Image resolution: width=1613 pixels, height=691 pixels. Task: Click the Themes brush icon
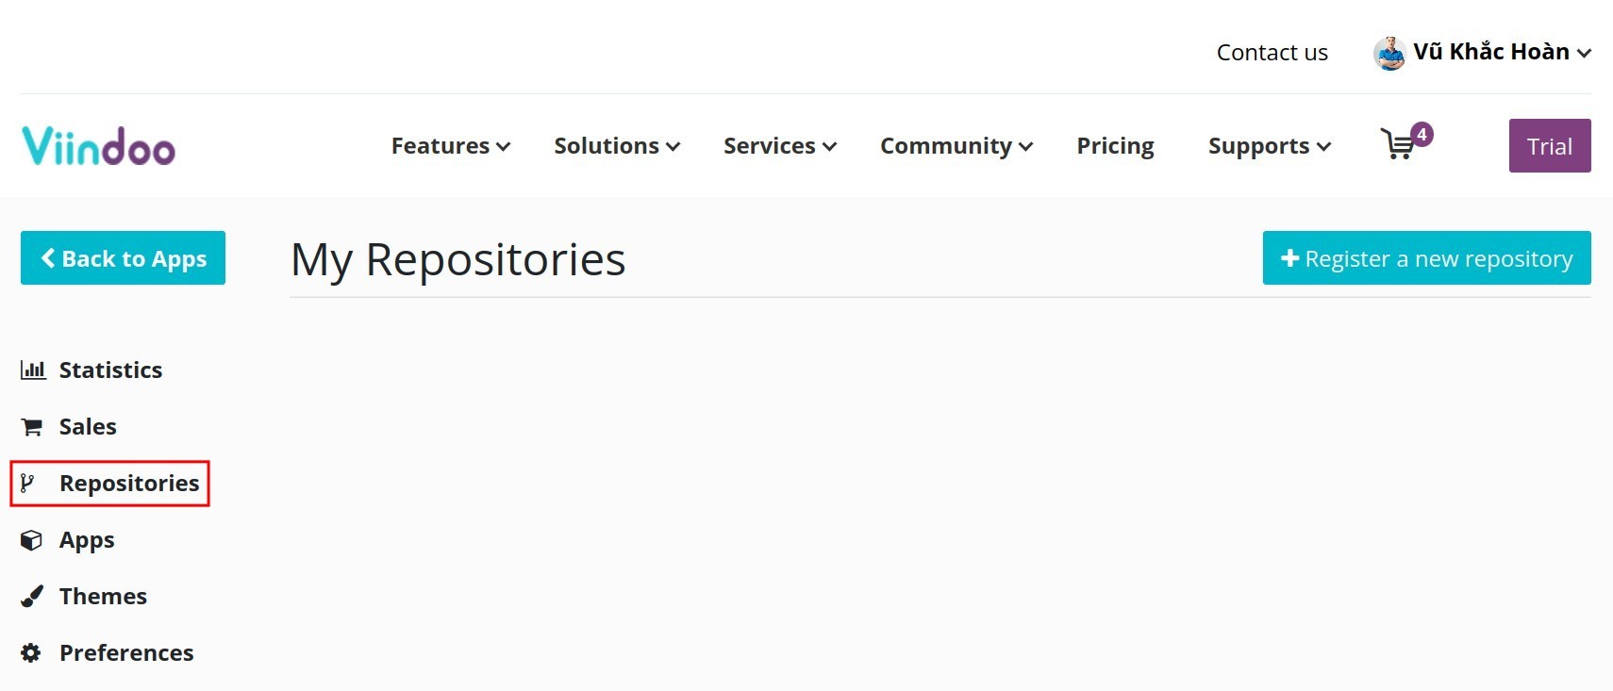(31, 596)
